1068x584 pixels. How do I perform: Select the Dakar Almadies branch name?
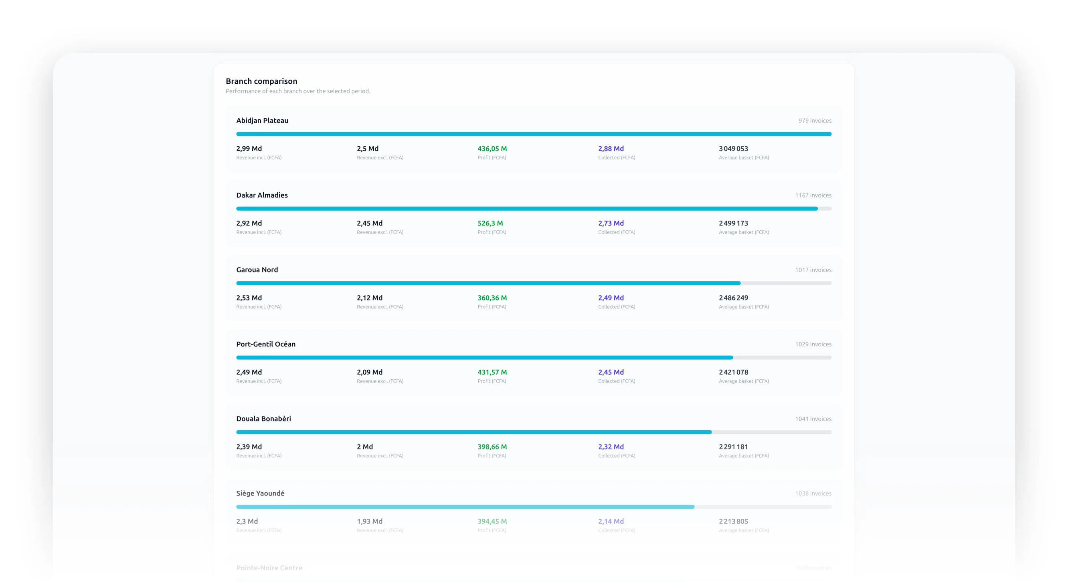click(x=262, y=195)
